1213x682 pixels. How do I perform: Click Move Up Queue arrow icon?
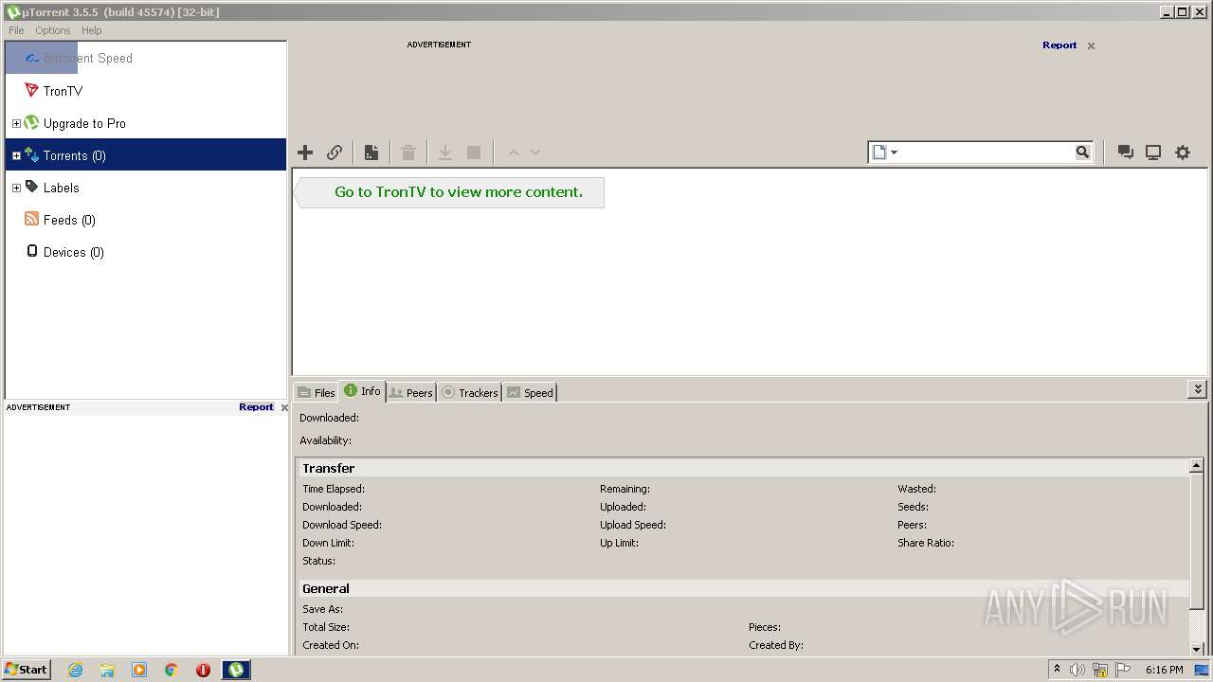coord(514,153)
